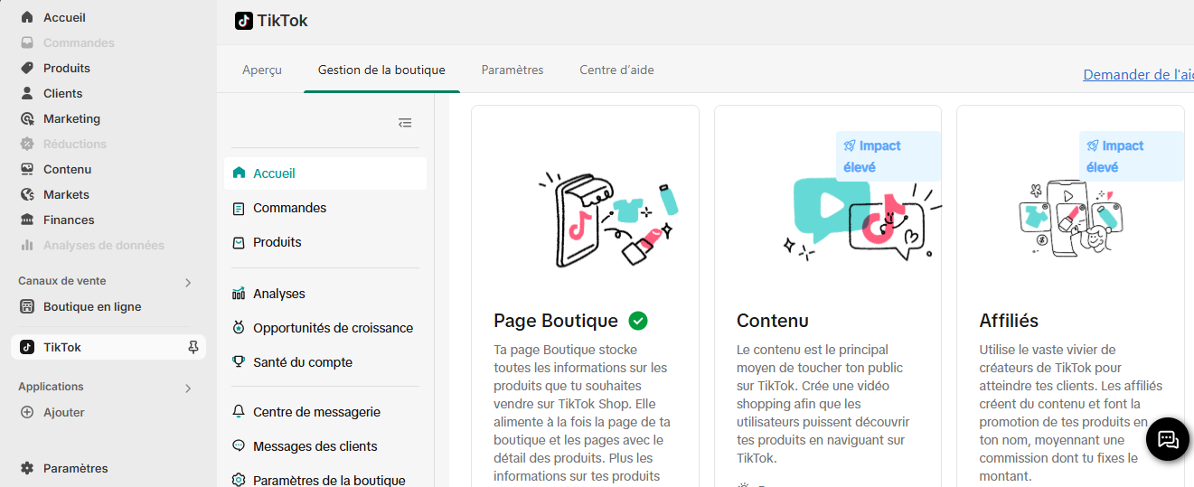This screenshot has height=487, width=1194.
Task: Click the TikTok logo icon in sidebar
Action: [x=27, y=347]
